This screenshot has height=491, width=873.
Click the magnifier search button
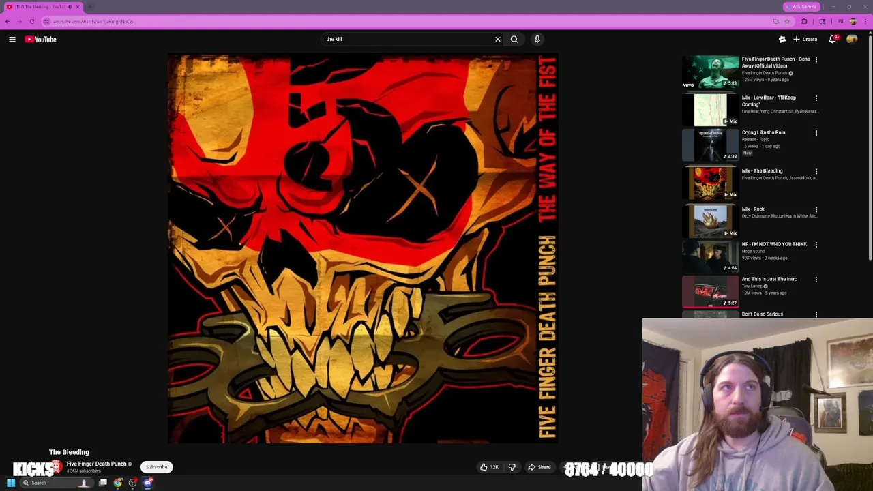pos(514,40)
